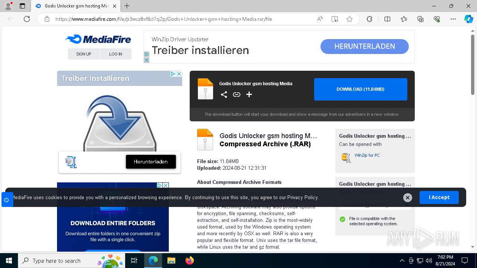
Task: Toggle split screen view
Action: 387,19
